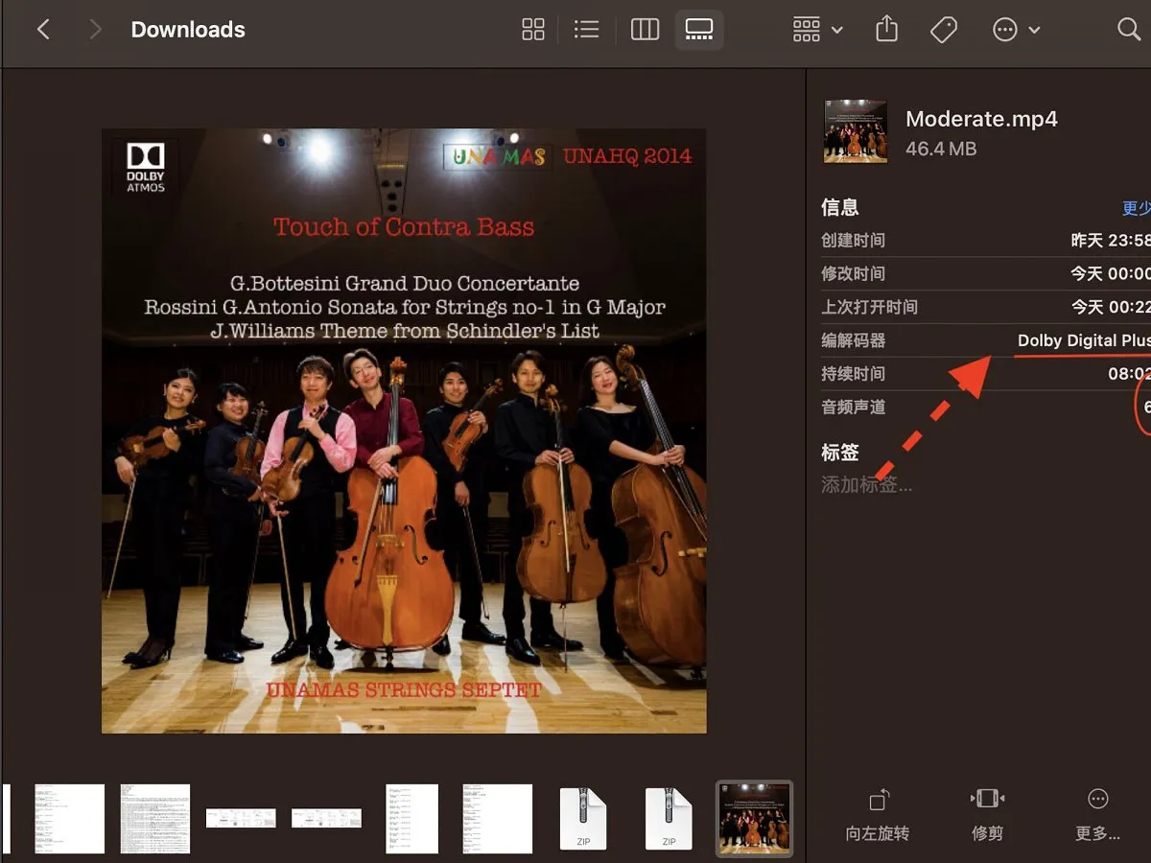Click the 信息 section heading
Screen dimensions: 1151x863
click(840, 207)
